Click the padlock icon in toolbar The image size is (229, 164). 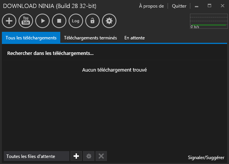[x=93, y=21]
